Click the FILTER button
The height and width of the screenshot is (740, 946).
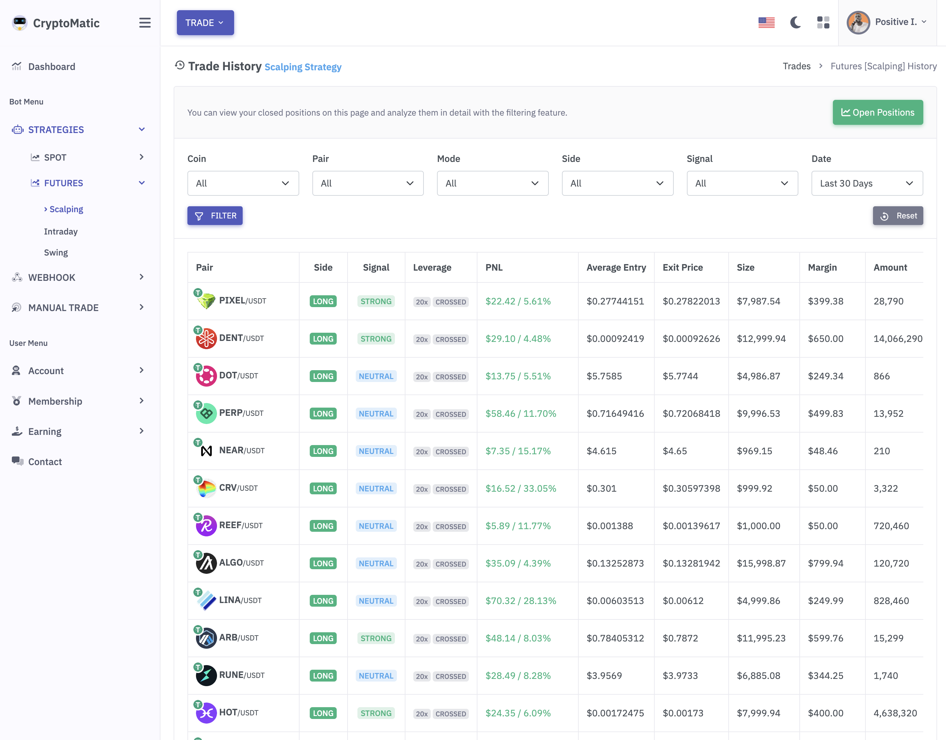pos(215,216)
